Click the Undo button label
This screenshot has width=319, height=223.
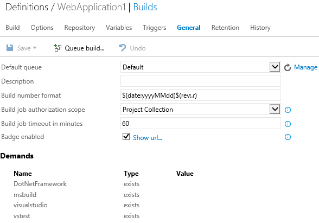138,48
